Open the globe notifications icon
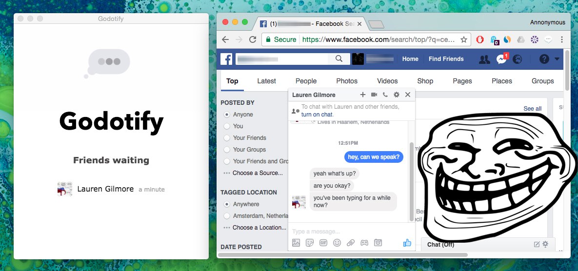This screenshot has width=578, height=271. click(x=517, y=59)
